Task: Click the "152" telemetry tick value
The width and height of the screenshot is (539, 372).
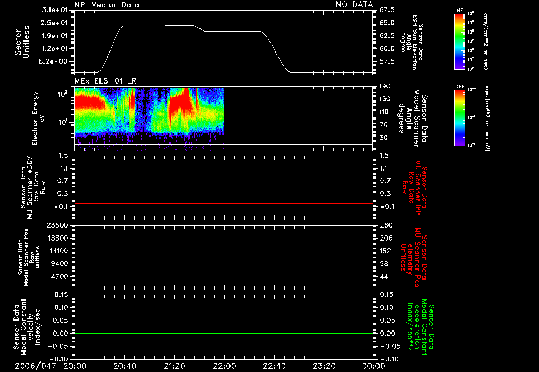Action: (x=385, y=251)
